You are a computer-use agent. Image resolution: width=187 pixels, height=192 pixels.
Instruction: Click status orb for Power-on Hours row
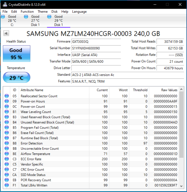pos(7,101)
